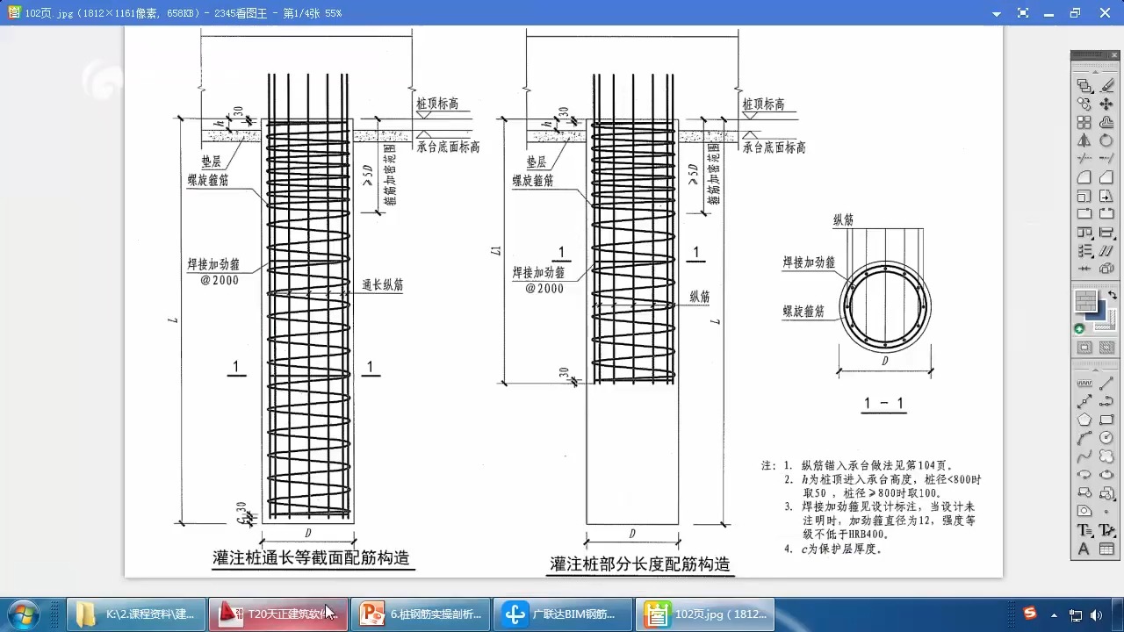Select the revision cloud tool
1124x632 pixels.
pos(1106,456)
